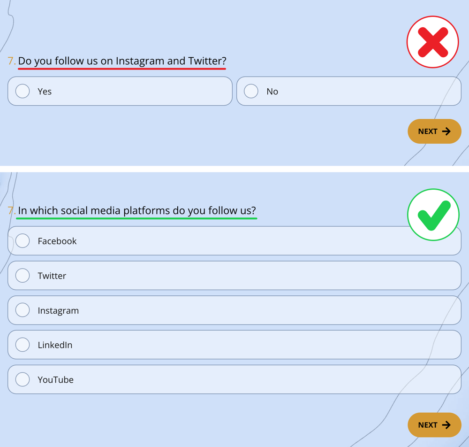Screen dimensions: 469x447
Task: Pick the Instagram radio option
Action: click(x=23, y=310)
